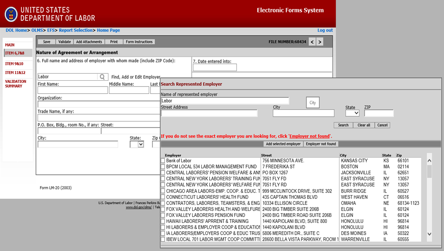Click the Report Selection breadcrumb link
444x251 pixels.
pyautogui.click(x=75, y=30)
